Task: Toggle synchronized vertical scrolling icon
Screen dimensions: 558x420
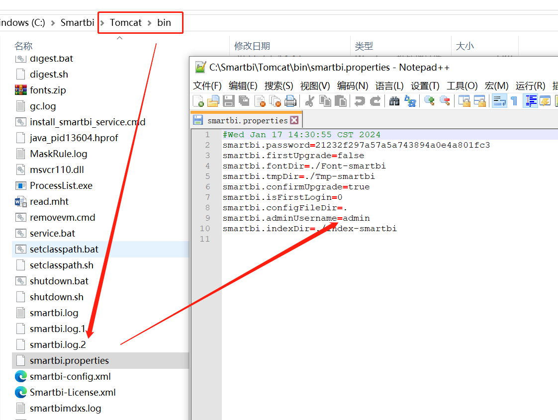Action: [464, 101]
